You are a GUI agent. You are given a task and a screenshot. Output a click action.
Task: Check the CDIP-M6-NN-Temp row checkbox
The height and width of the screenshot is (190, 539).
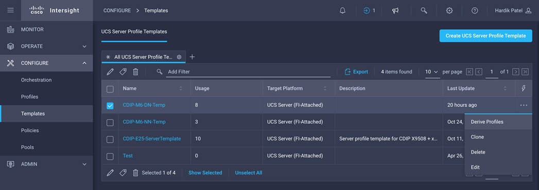(x=110, y=123)
